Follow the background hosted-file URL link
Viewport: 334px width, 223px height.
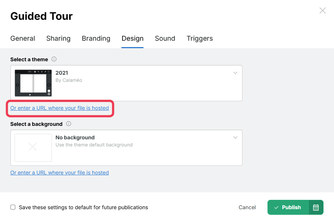coord(60,173)
